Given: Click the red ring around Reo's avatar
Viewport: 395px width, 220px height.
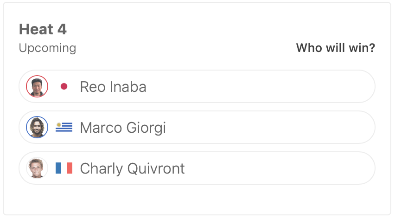Looking at the screenshot, I should click(37, 76).
